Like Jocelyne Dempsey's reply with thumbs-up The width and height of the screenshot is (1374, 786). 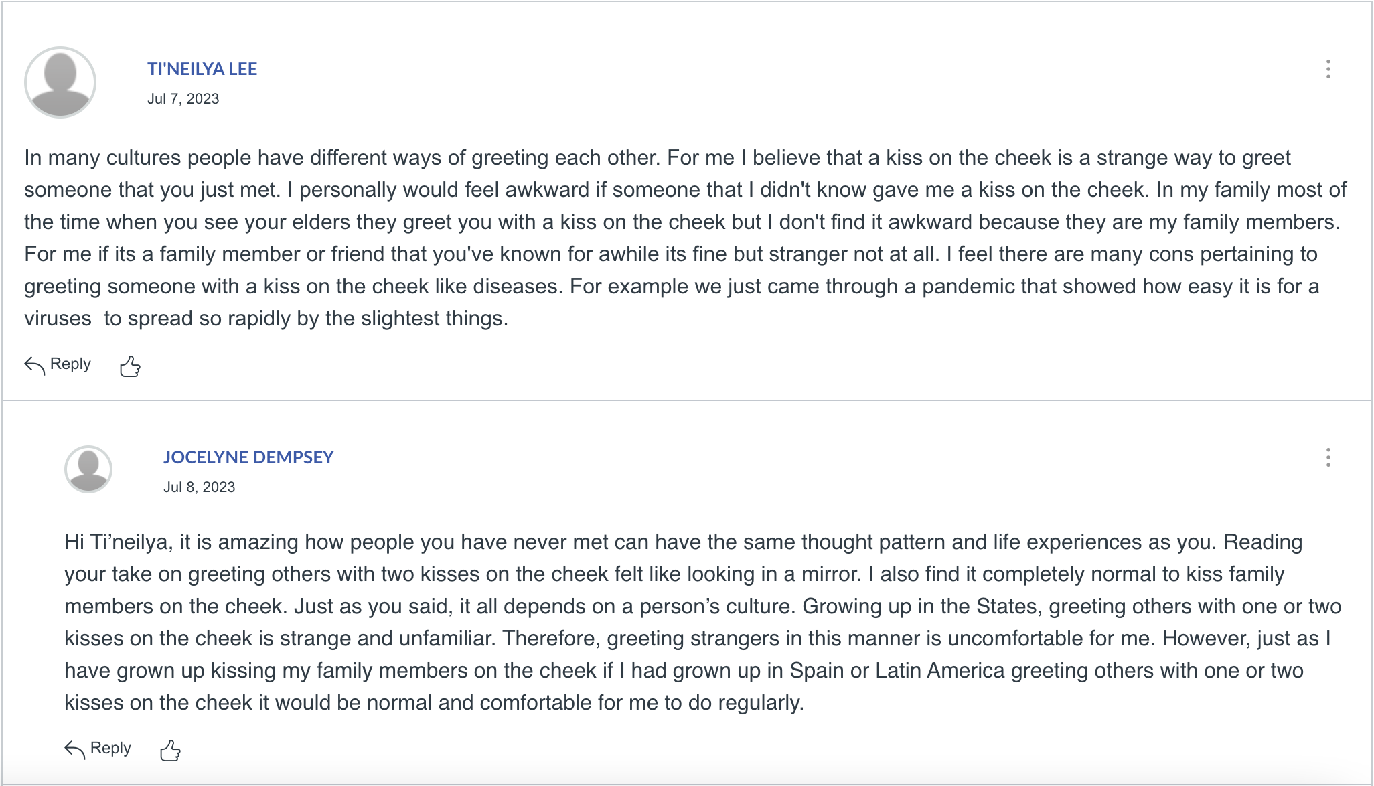(x=170, y=750)
